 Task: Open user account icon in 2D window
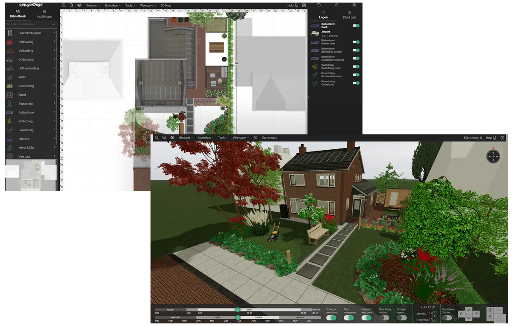coord(354,5)
